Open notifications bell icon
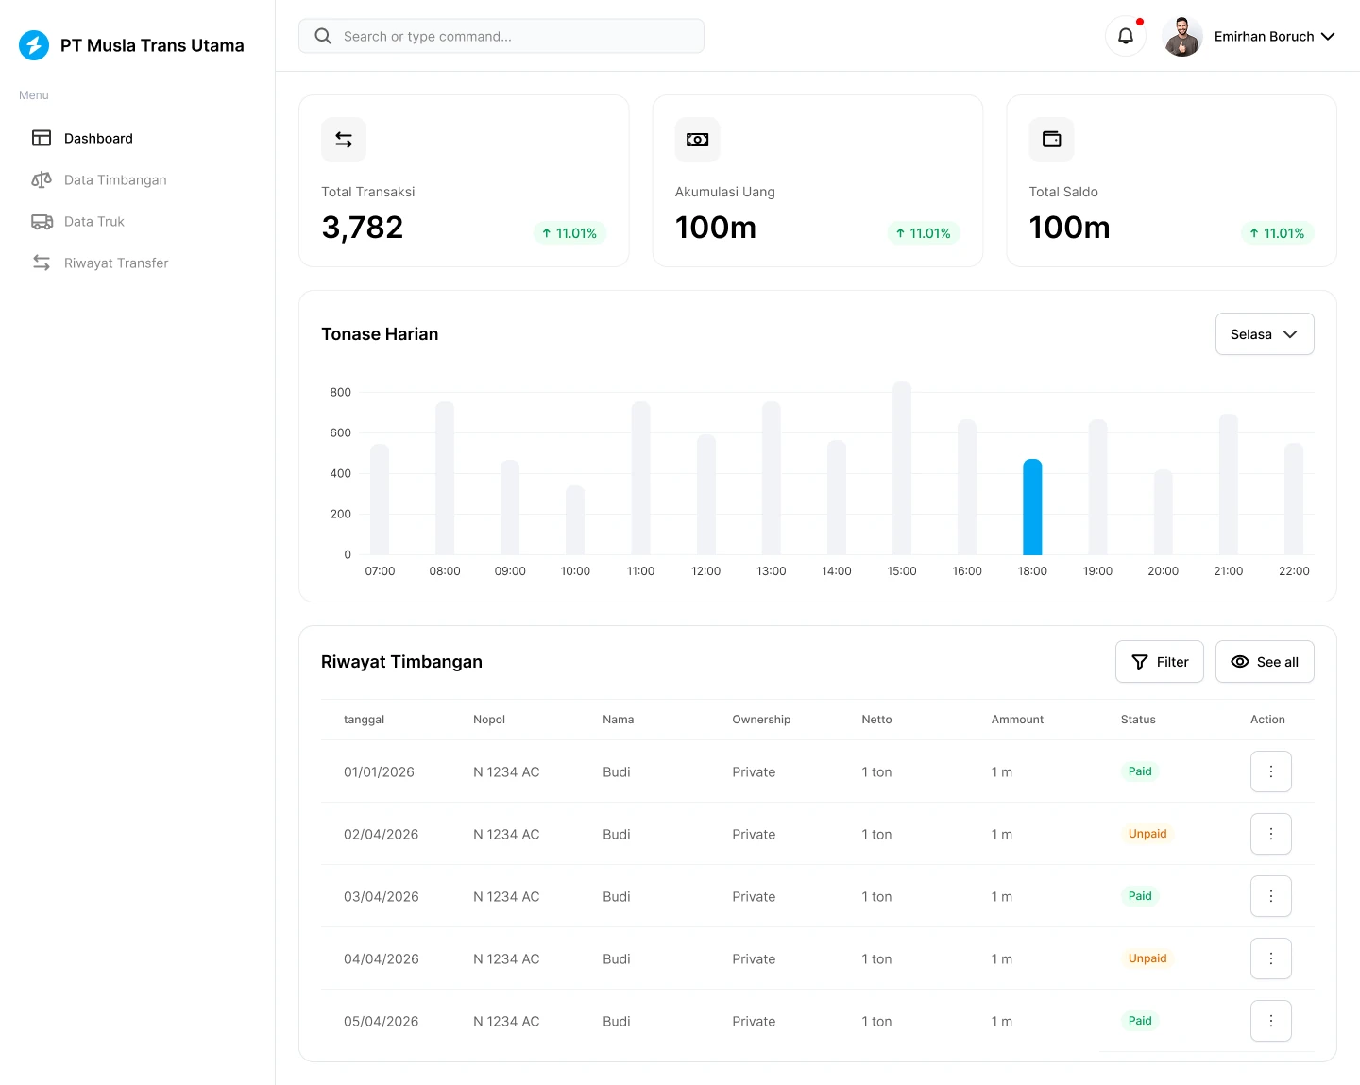 tap(1126, 36)
